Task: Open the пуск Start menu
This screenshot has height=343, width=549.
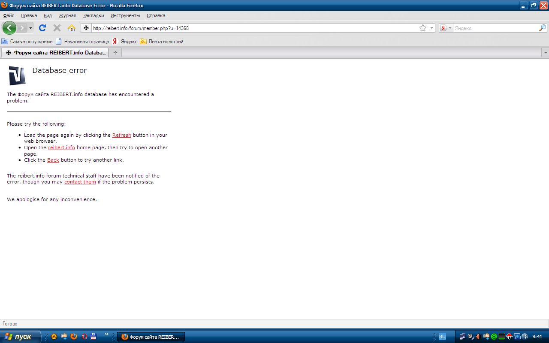Action: (x=21, y=337)
